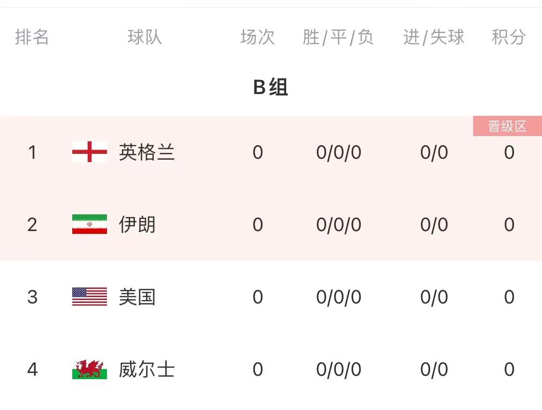Screen dimensions: 542x410
Task: Click the B组 group title
Action: [x=271, y=87]
